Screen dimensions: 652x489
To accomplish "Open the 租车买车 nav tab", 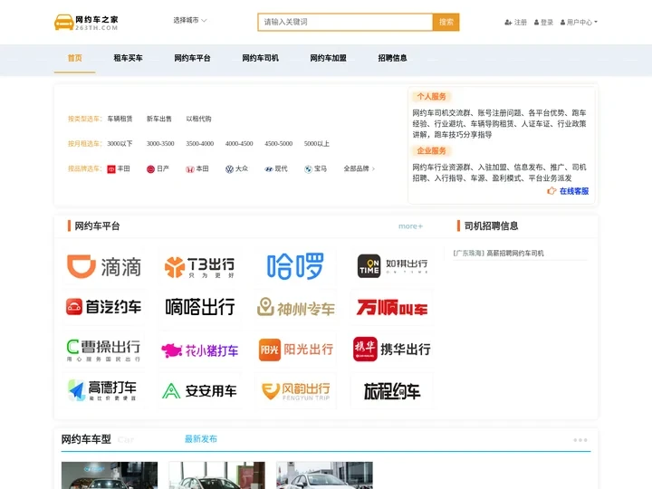I will (x=128, y=58).
